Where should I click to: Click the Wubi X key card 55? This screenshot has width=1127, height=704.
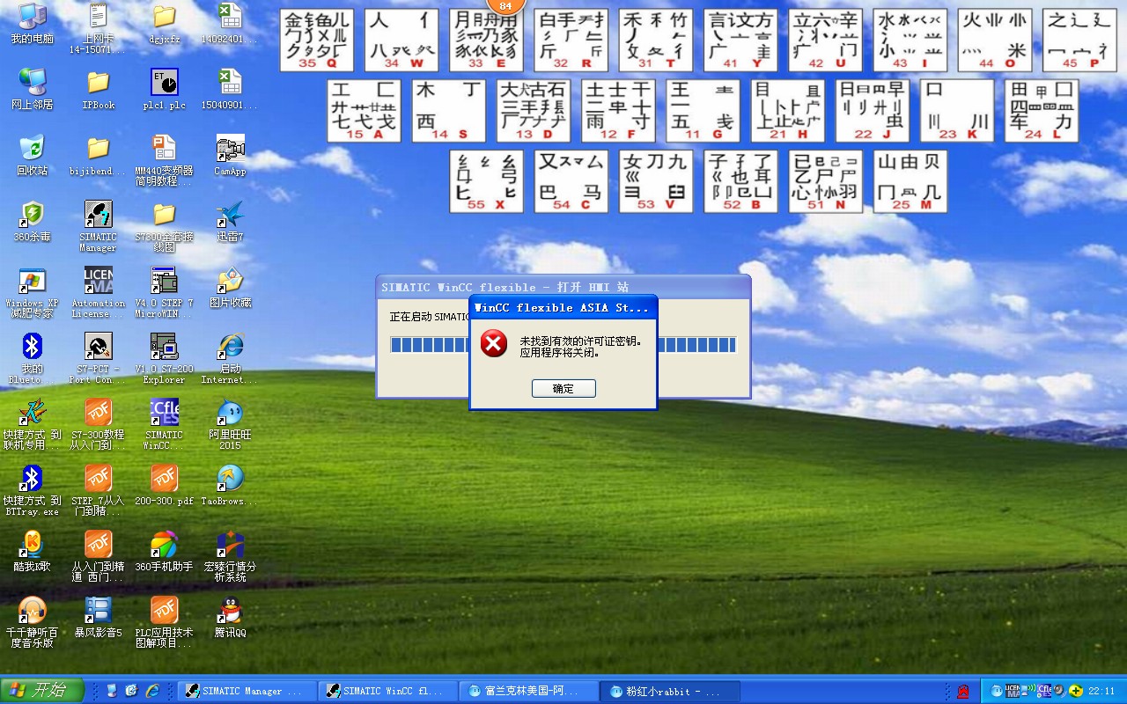tap(486, 181)
